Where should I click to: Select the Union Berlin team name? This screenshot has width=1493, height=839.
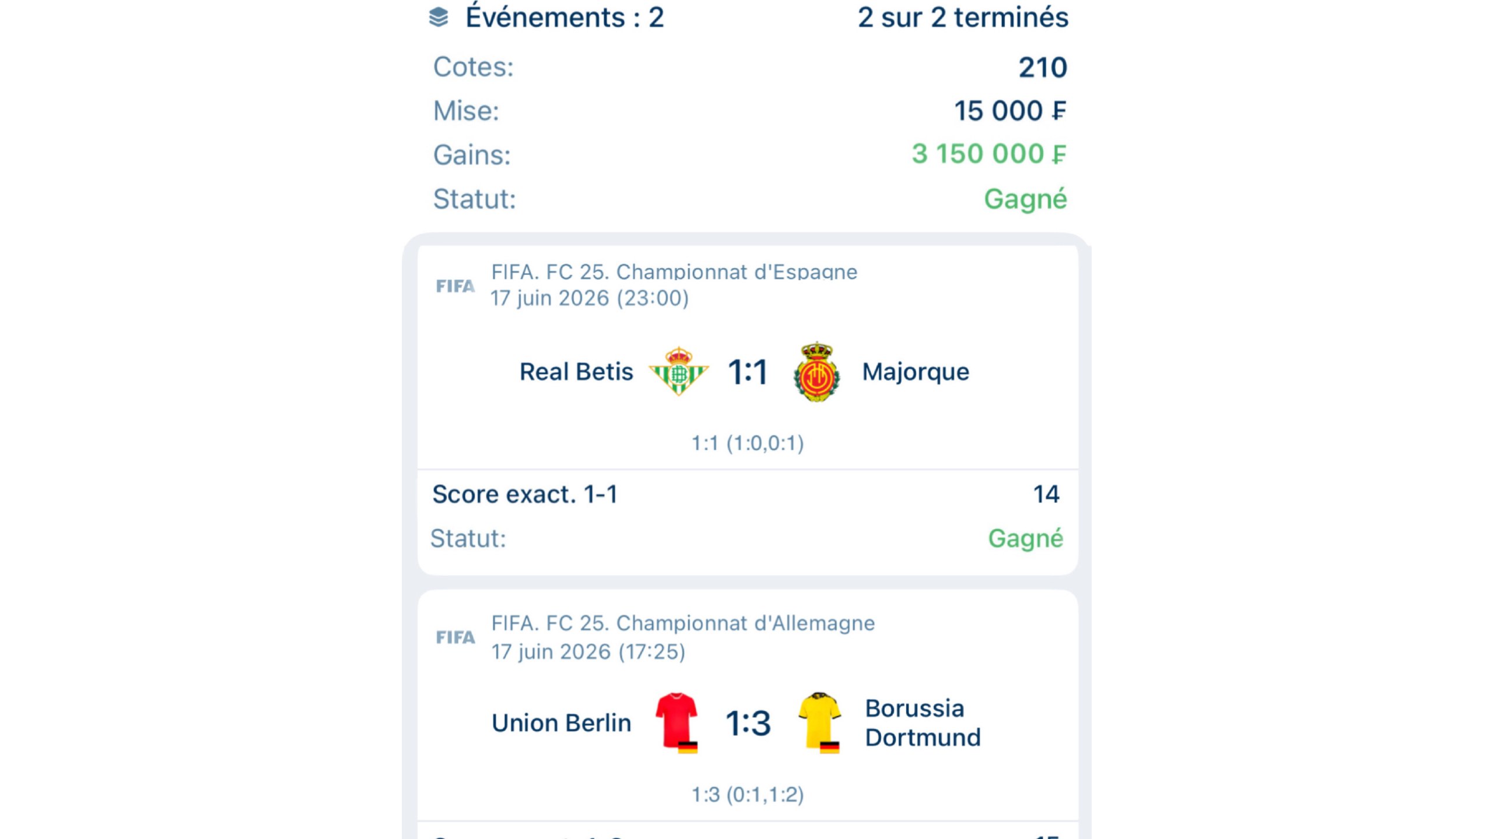pos(562,723)
